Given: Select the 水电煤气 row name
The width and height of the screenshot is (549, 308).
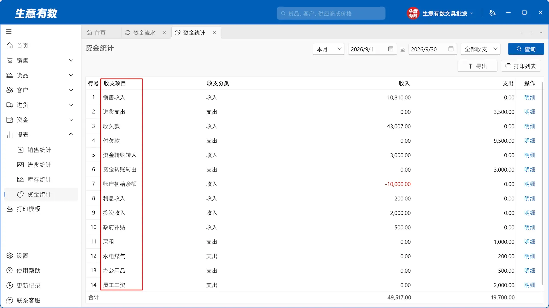Looking at the screenshot, I should pos(114,256).
